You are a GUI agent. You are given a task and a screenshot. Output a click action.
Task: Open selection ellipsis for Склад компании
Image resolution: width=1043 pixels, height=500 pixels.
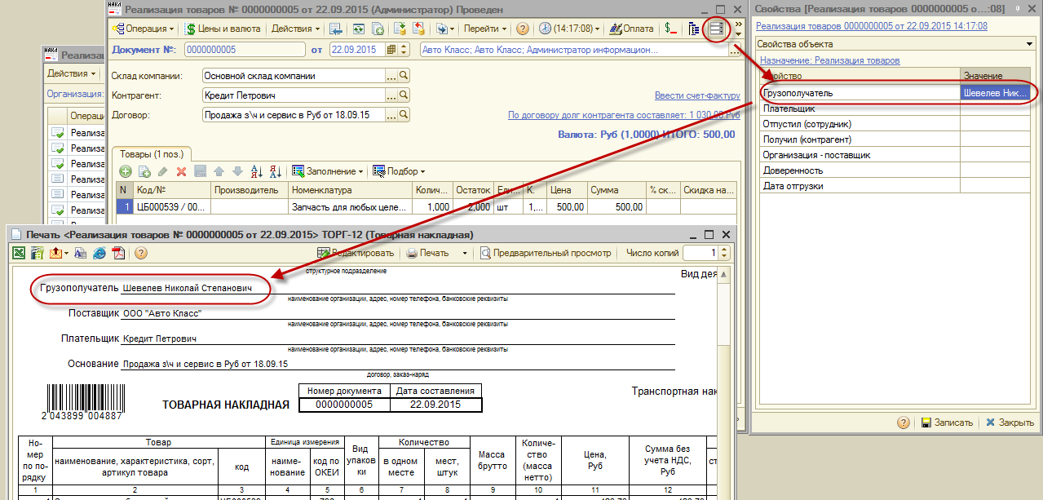click(391, 76)
